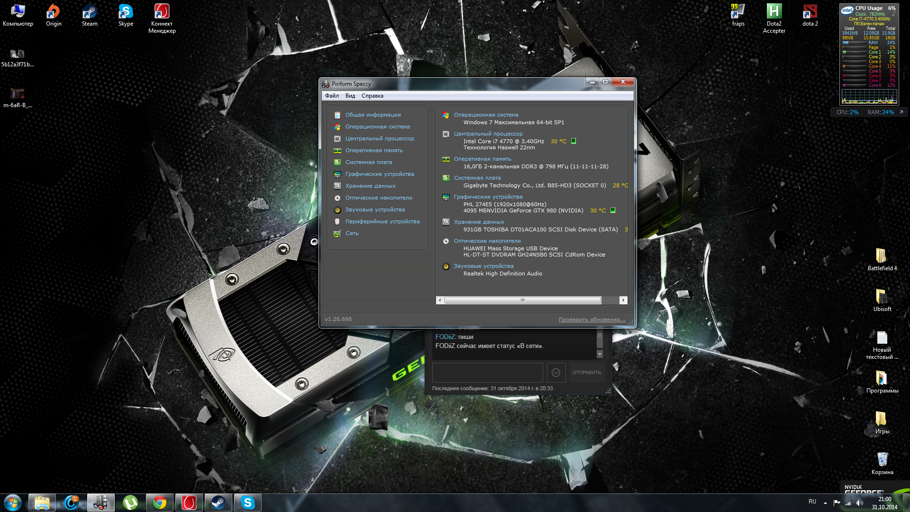
Task: Open the Оперативная память sidebar section
Action: pos(373,150)
